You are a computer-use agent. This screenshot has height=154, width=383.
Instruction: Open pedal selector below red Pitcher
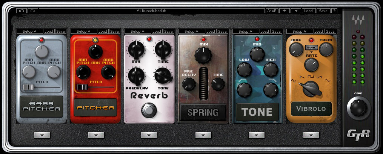click(x=96, y=135)
